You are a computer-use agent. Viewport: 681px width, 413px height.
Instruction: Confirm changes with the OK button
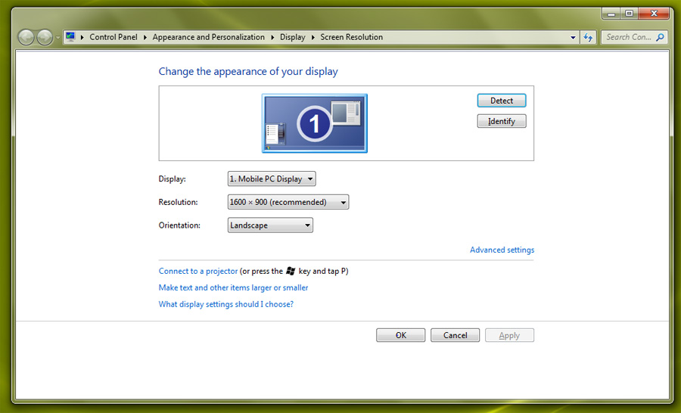pyautogui.click(x=400, y=335)
